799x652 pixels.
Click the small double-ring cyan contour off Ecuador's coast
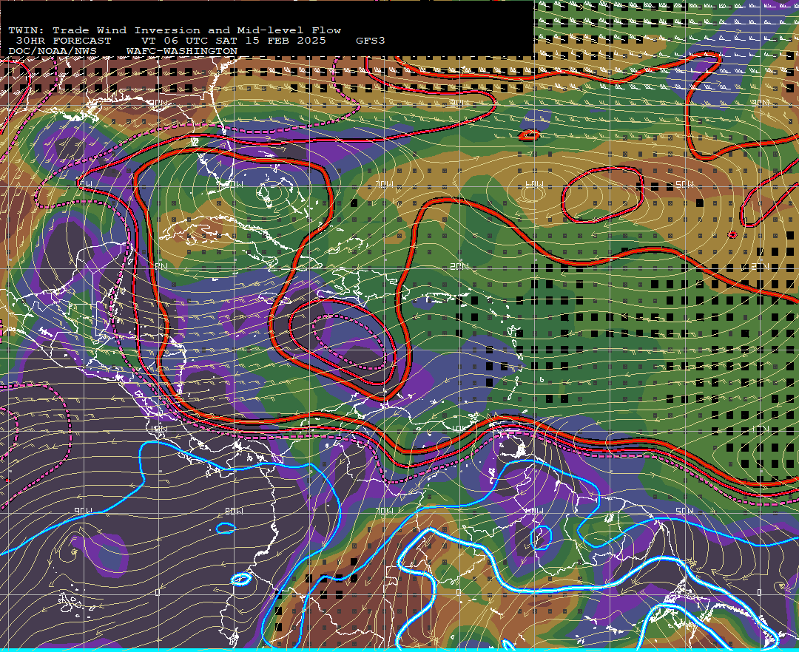click(x=241, y=579)
